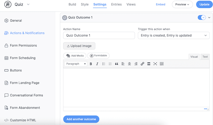213x125 pixels.
Task: Click the Quiz Outcome 1 check icon
Action: pos(65,18)
